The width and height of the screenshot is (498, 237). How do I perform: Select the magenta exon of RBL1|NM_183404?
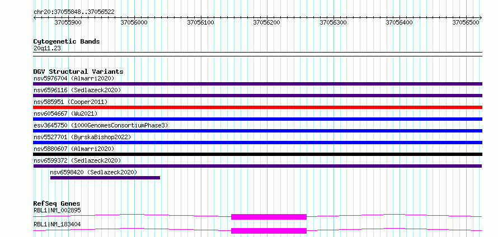269,231
